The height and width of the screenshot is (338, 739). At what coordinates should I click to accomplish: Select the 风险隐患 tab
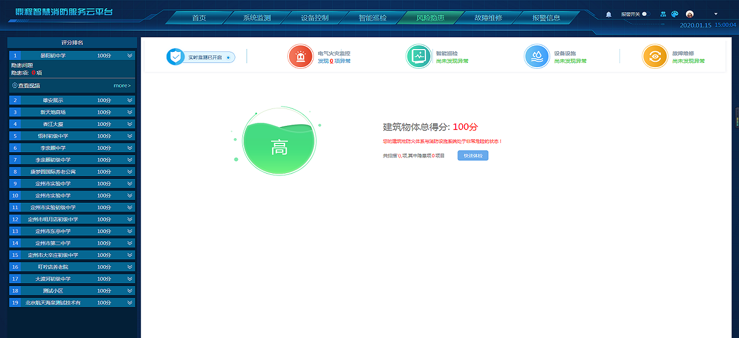click(x=430, y=17)
